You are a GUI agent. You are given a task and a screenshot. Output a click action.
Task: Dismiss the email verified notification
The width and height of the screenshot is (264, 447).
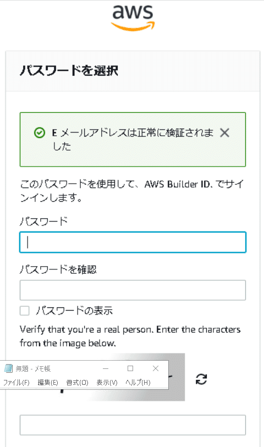[224, 133]
